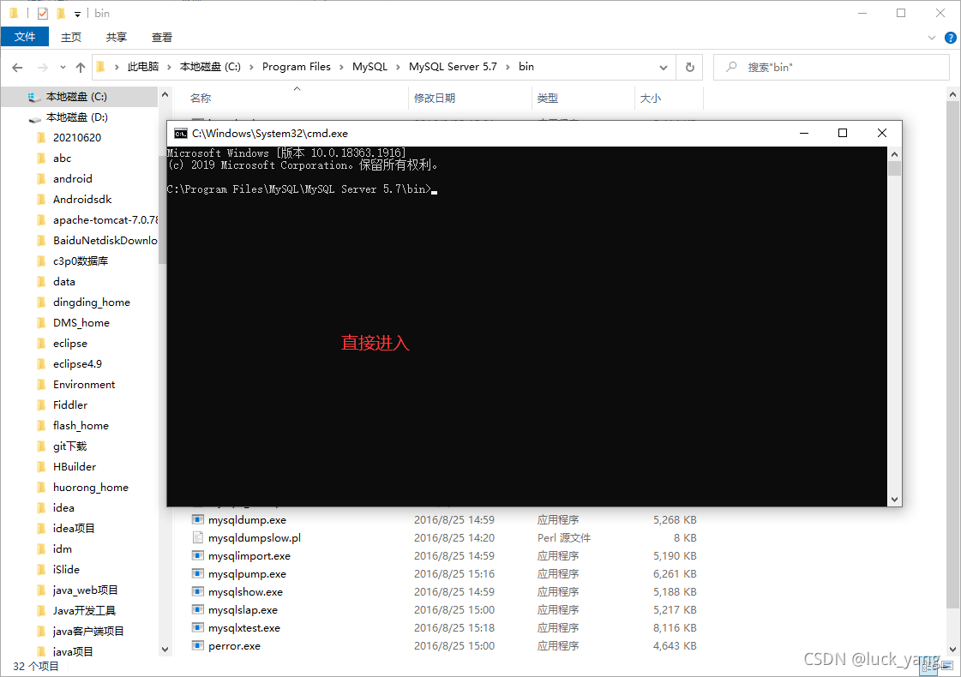Viewport: 961px width, 677px height.
Task: Select 此电脑 in the breadcrumb path
Action: tap(143, 67)
